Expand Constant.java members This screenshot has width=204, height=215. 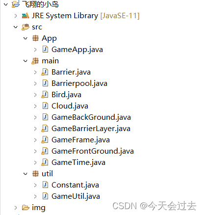click(x=35, y=185)
